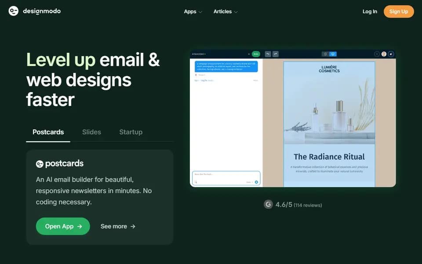Click the Level up email & web designs heading
422x264 pixels.
[93, 80]
